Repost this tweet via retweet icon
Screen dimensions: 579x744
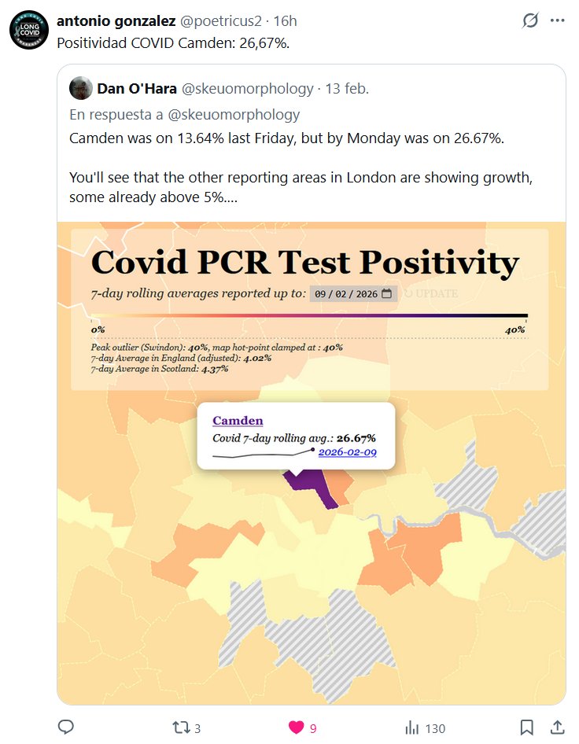(181, 727)
